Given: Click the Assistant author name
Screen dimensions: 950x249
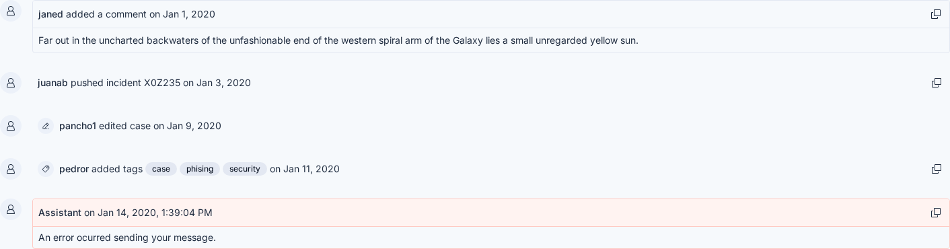Looking at the screenshot, I should pyautogui.click(x=60, y=213).
